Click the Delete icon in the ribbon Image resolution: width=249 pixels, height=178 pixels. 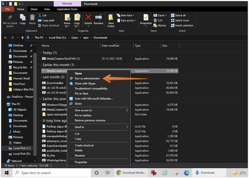[88, 19]
